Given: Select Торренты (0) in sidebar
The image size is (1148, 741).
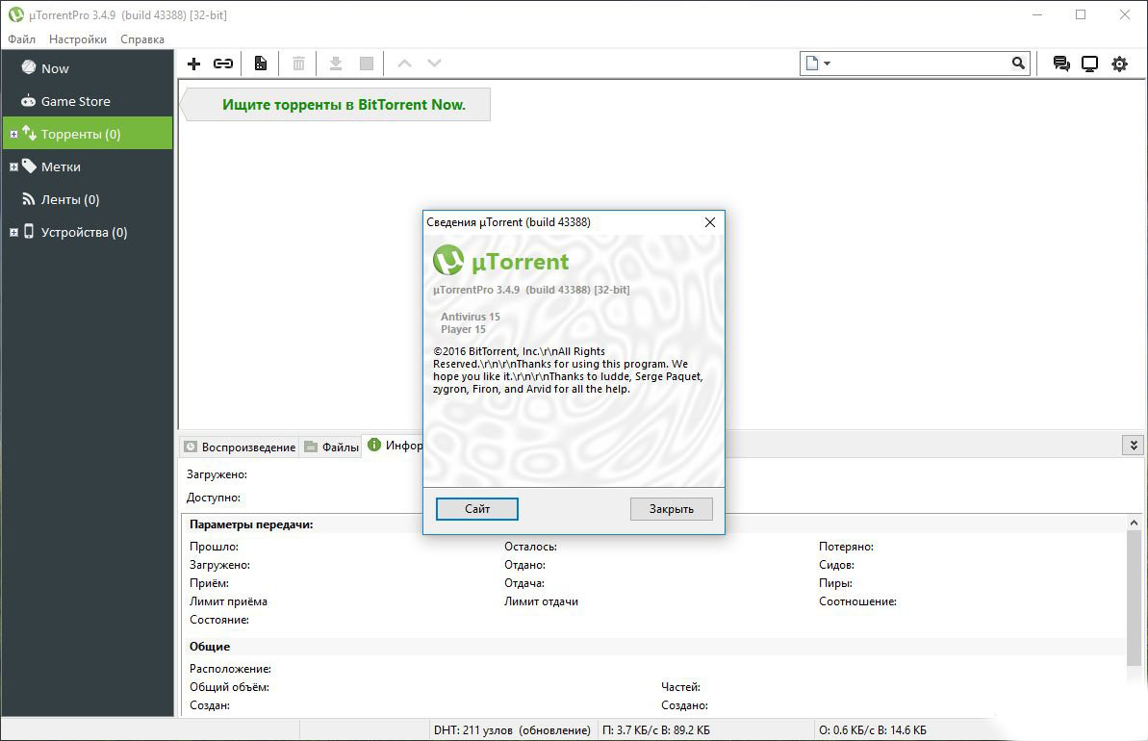Looking at the screenshot, I should pyautogui.click(x=88, y=134).
